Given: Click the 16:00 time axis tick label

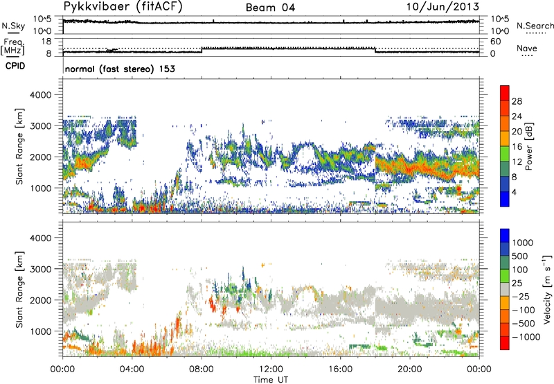Looking at the screenshot, I should tap(340, 369).
